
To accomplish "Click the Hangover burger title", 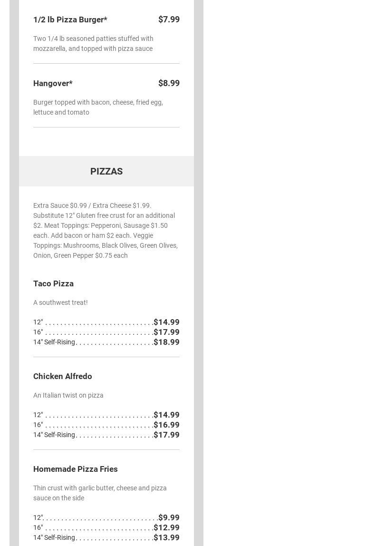I will (x=53, y=83).
